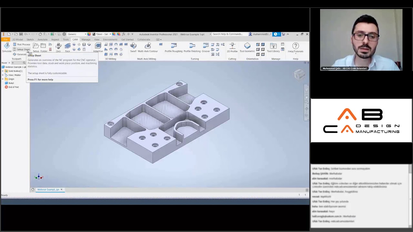Click the browser search magnifier icon

click(24, 63)
